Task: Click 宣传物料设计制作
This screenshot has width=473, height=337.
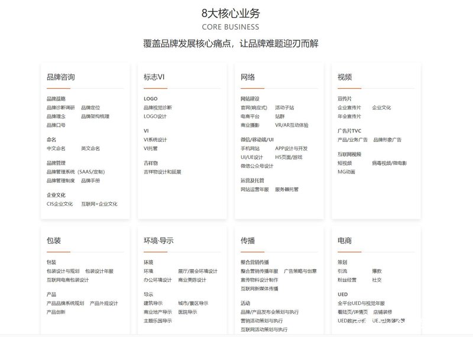Action: pos(259,280)
